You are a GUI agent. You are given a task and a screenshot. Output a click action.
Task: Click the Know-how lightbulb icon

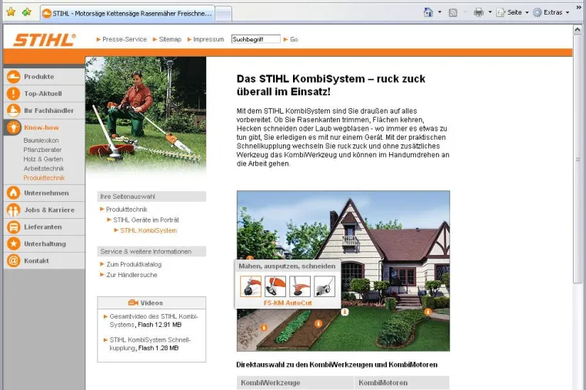(13, 127)
